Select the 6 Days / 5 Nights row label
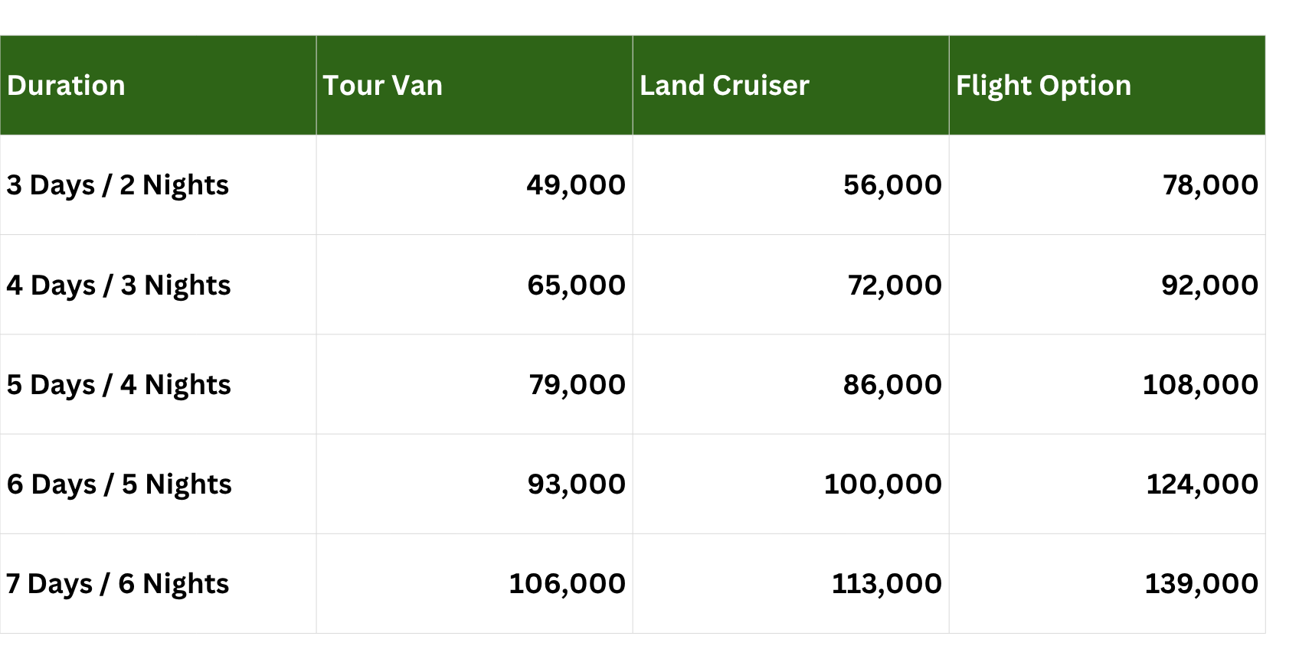The image size is (1299, 649). pos(119,484)
